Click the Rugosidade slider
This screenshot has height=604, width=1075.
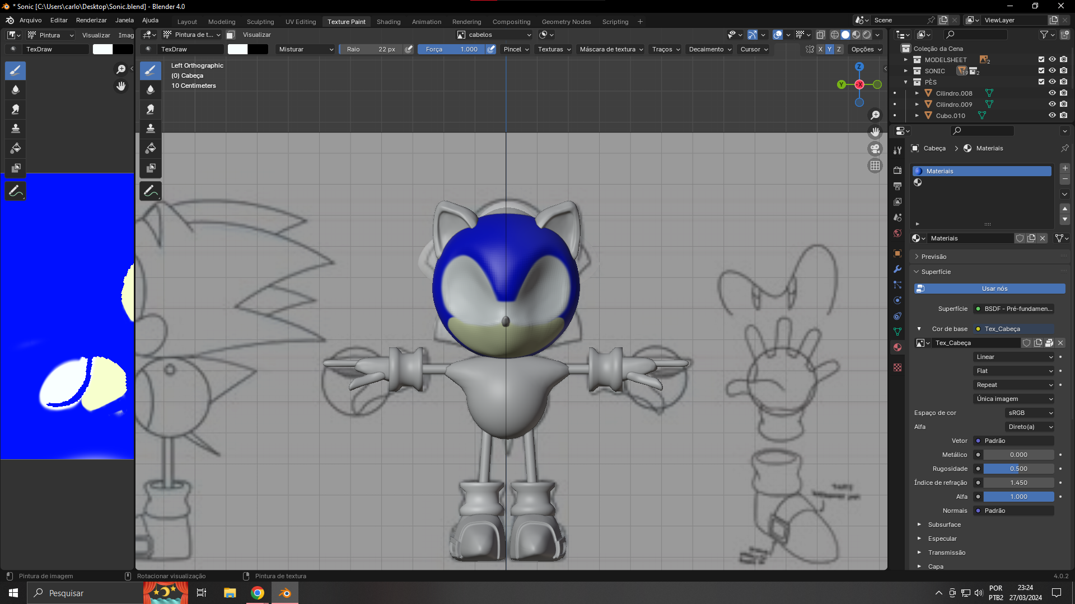(1018, 469)
